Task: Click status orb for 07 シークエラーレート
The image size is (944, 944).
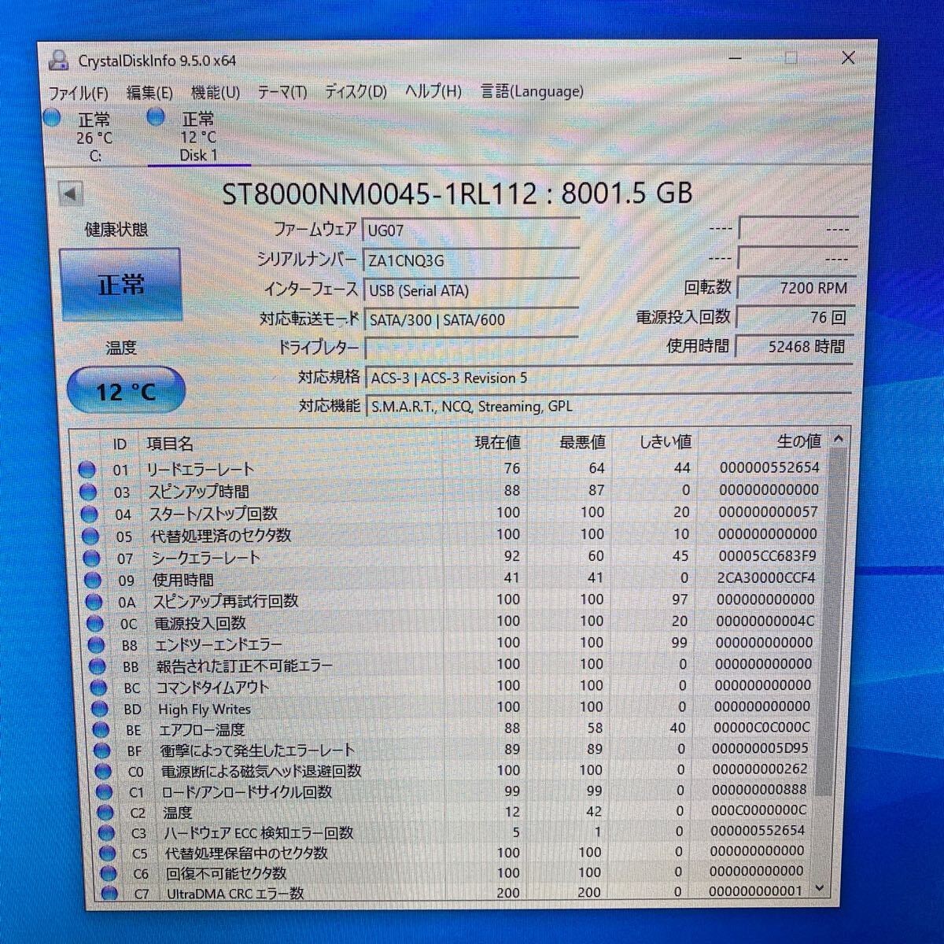Action: point(92,559)
